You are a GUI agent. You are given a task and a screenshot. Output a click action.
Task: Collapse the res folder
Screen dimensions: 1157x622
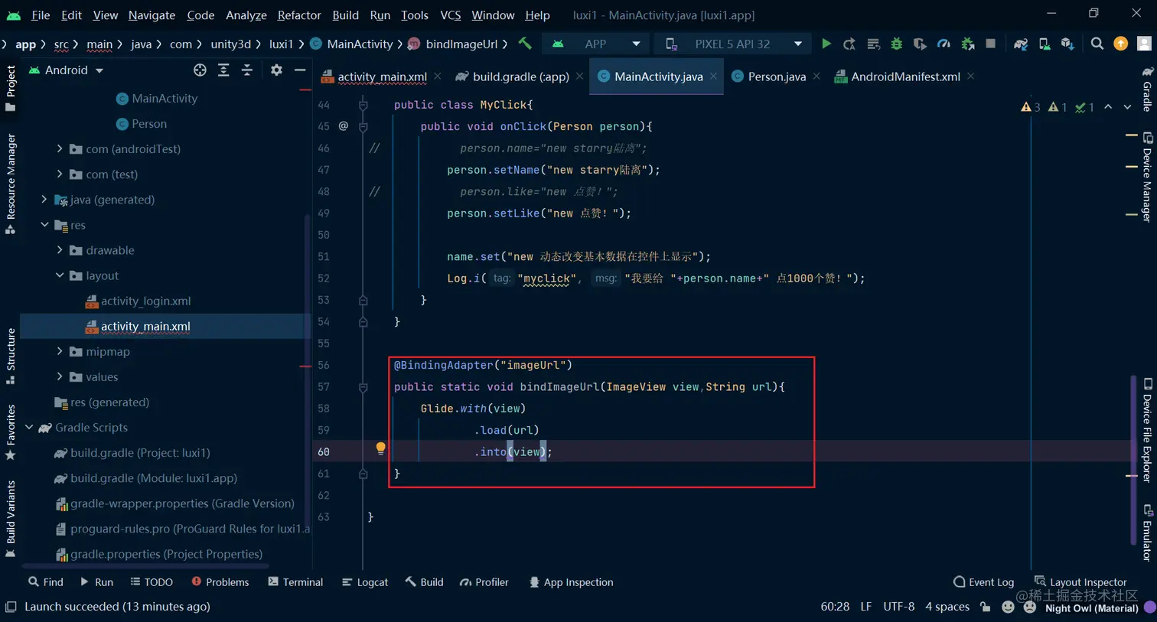coord(44,224)
